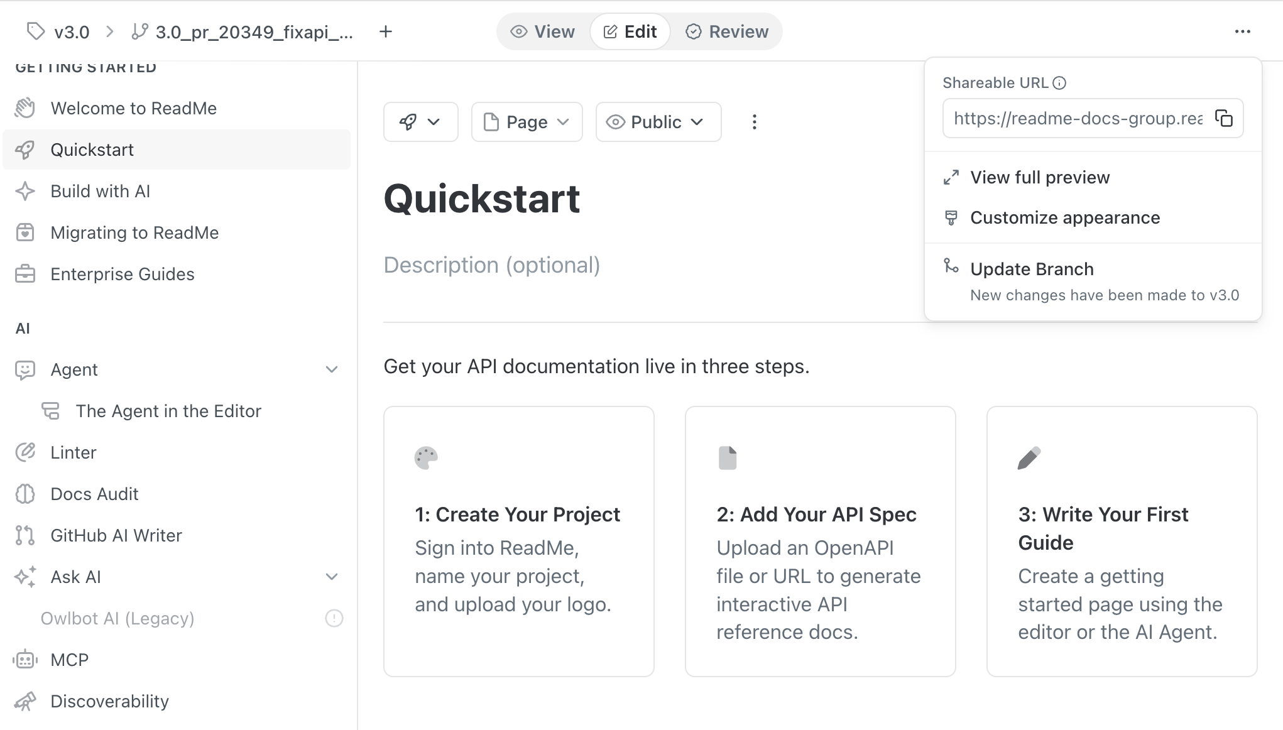The image size is (1283, 730).
Task: Click the Description (optional) field
Action: click(492, 265)
